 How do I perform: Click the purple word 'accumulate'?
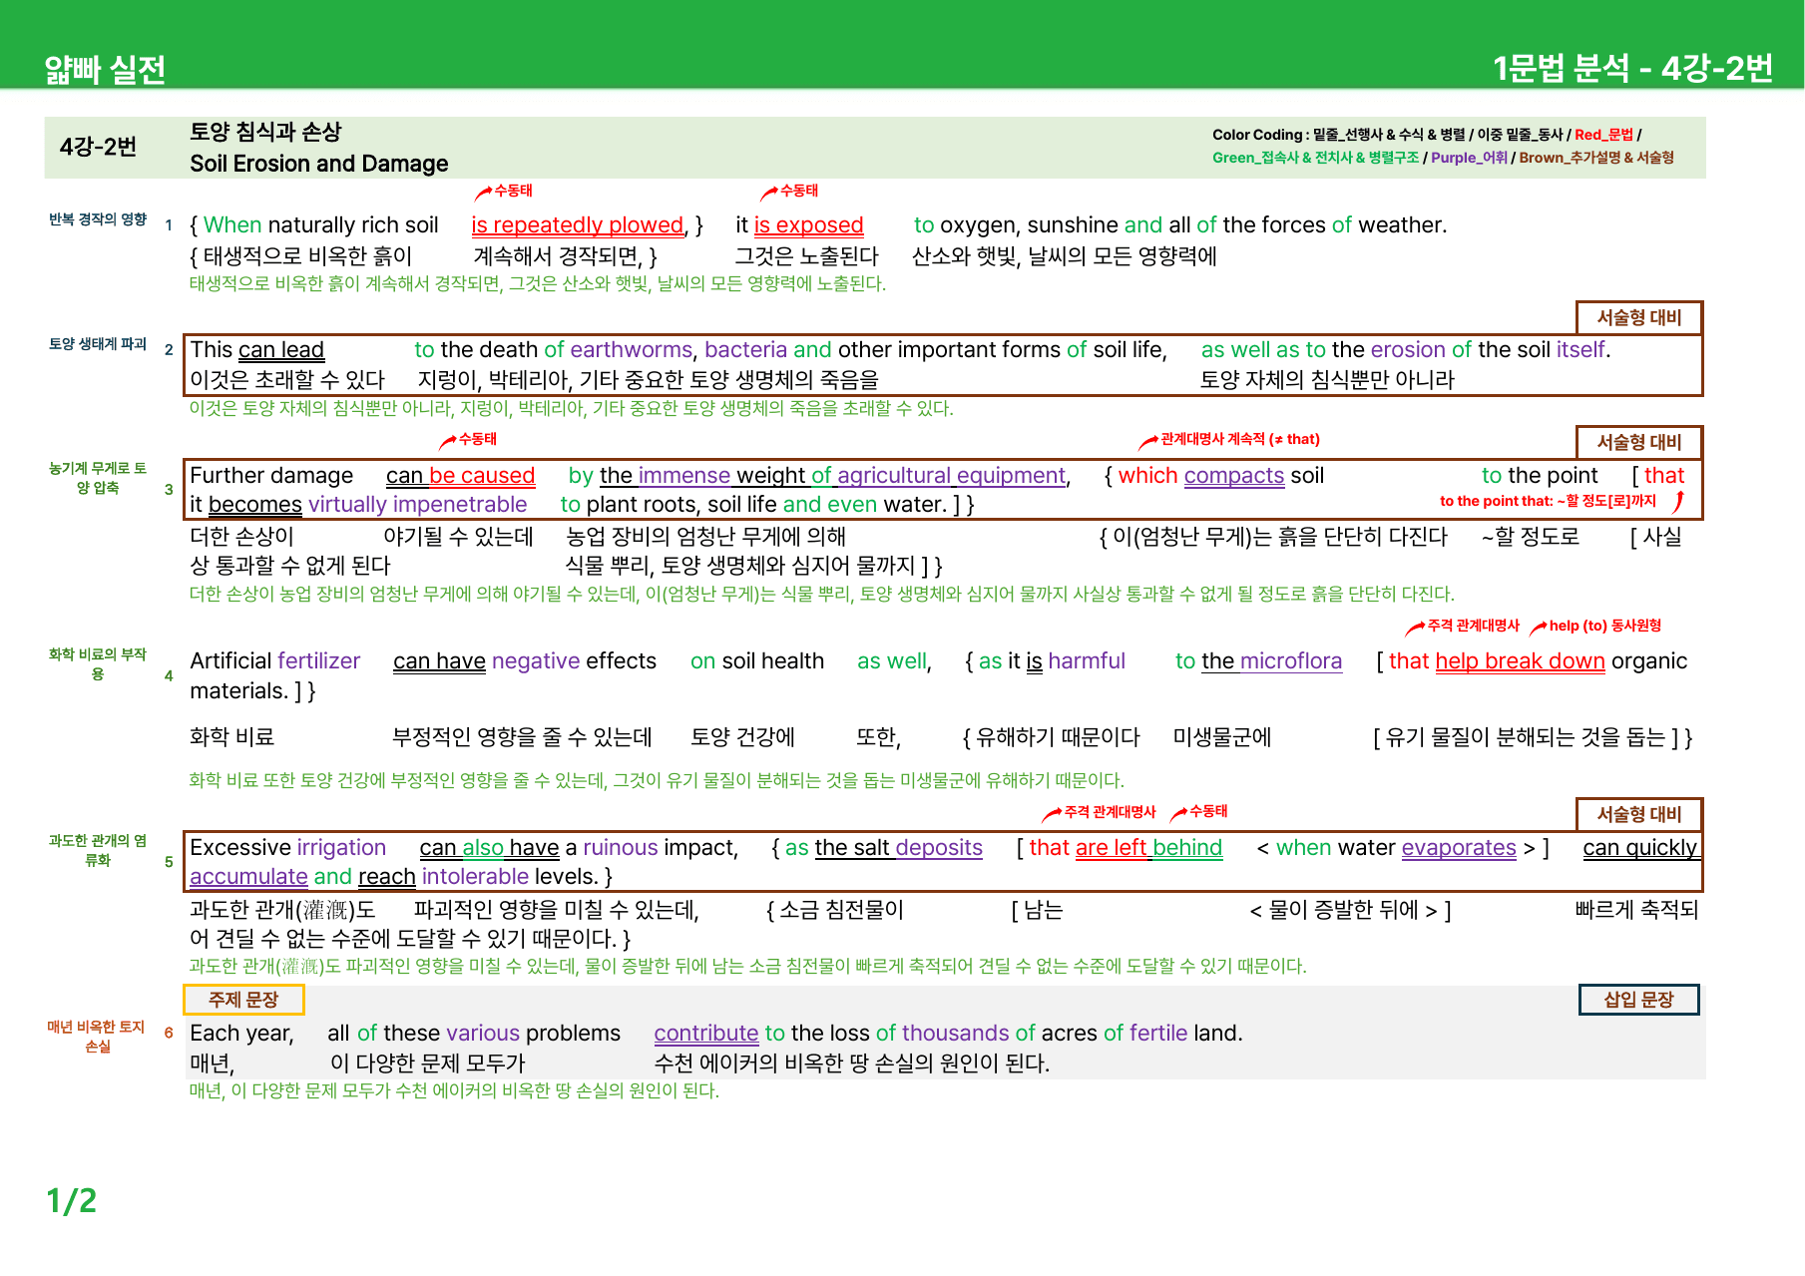(248, 877)
